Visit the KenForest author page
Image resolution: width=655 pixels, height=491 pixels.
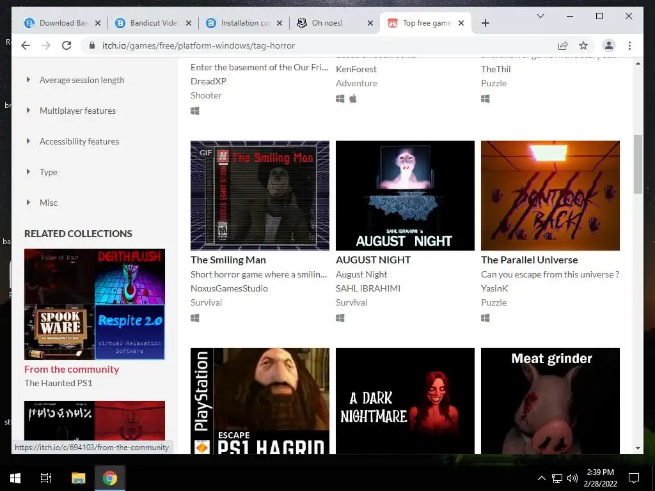point(356,69)
